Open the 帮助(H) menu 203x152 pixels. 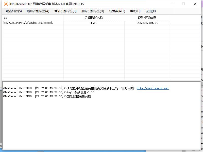point(135,11)
